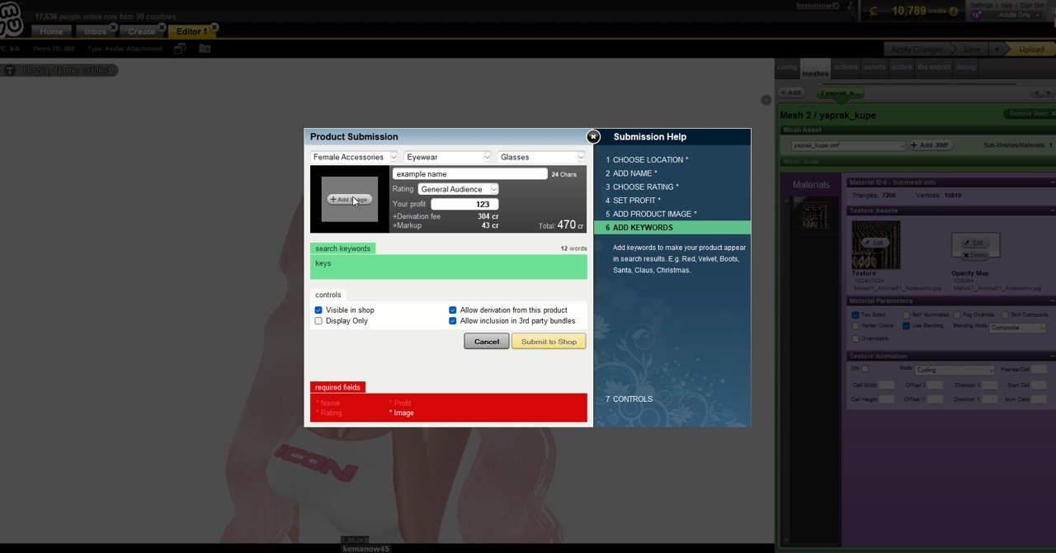Click the credits info icon
Image resolution: width=1056 pixels, height=553 pixels.
954,12
